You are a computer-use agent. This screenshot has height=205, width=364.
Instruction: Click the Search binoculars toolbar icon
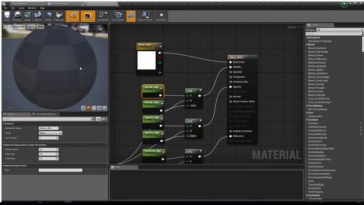[38, 16]
